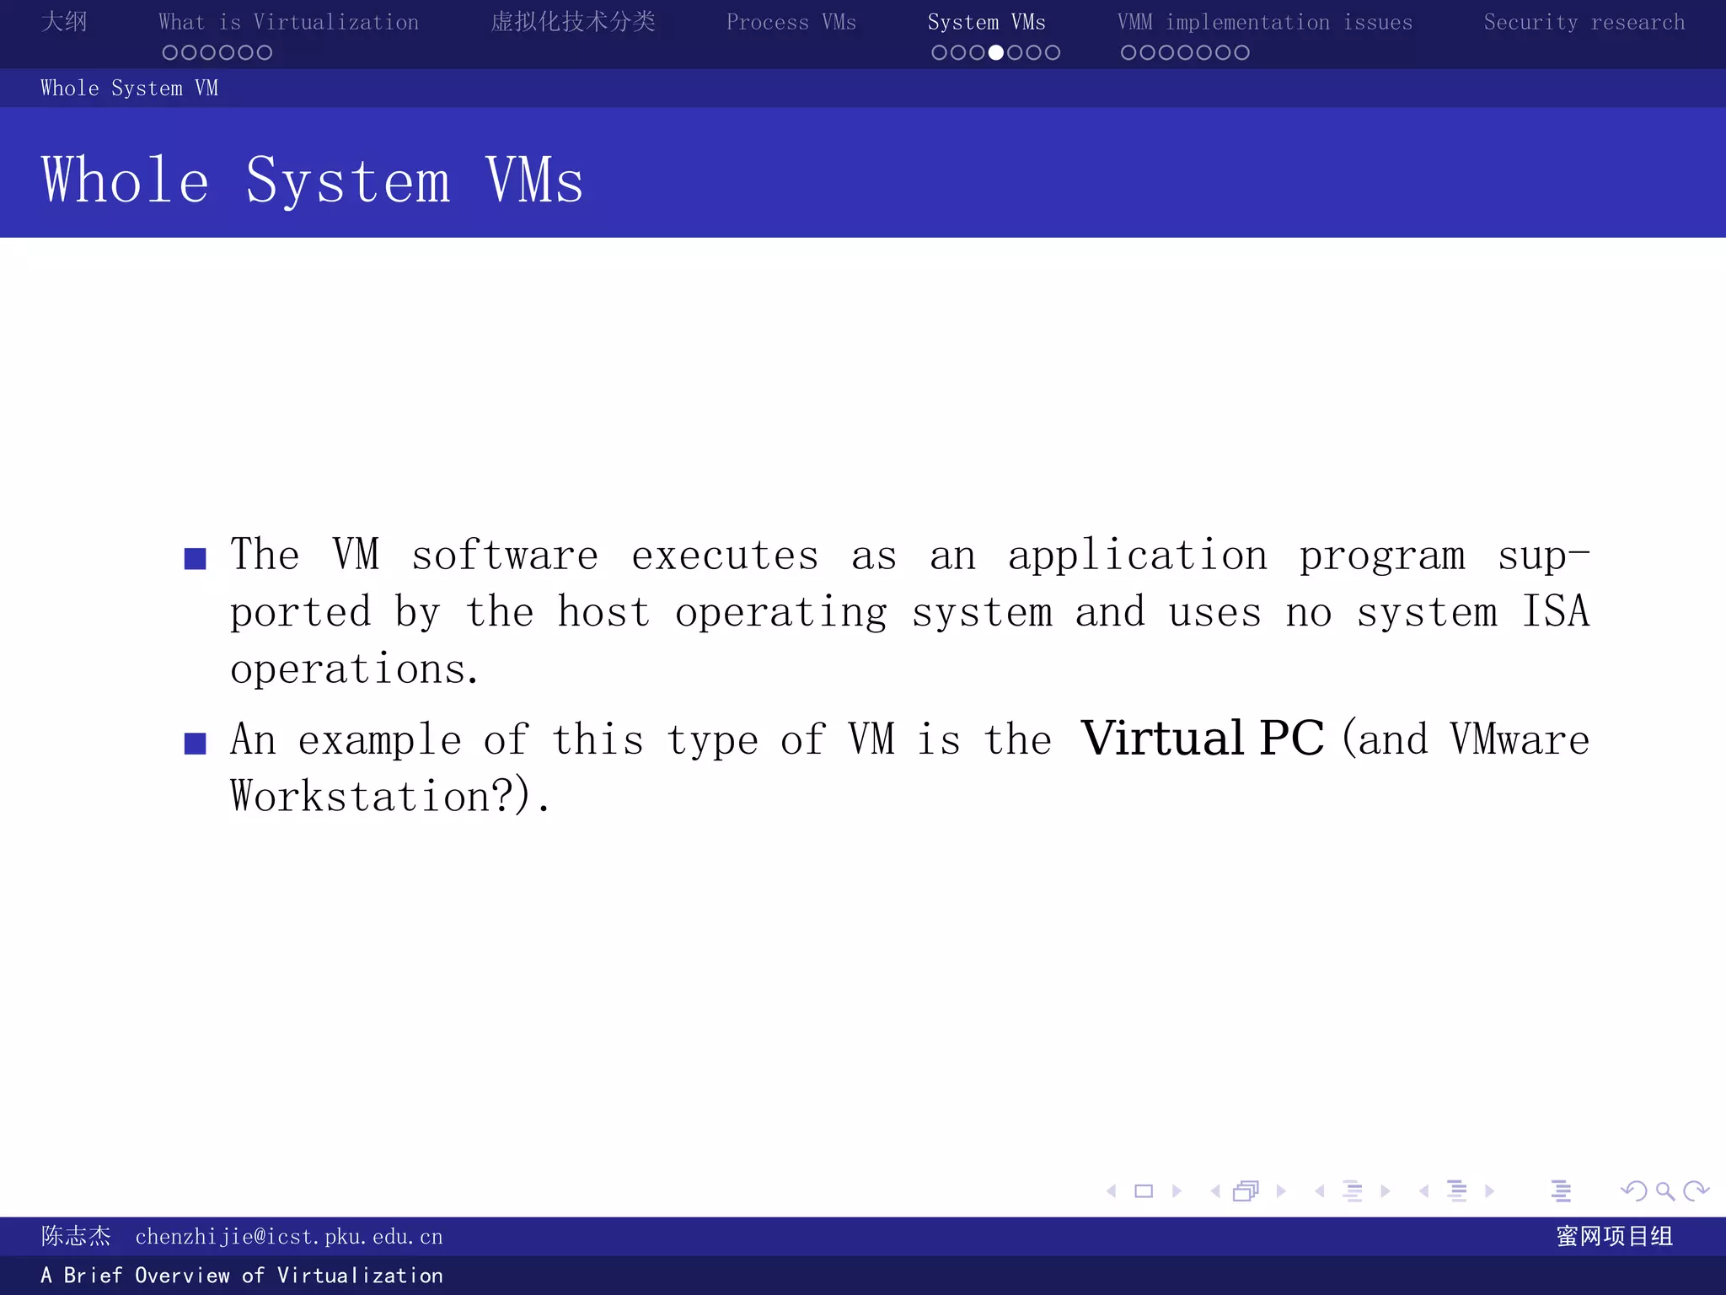Image resolution: width=1726 pixels, height=1295 pixels.
Task: Click author name 陈志杰 in footer
Action: pos(76,1236)
